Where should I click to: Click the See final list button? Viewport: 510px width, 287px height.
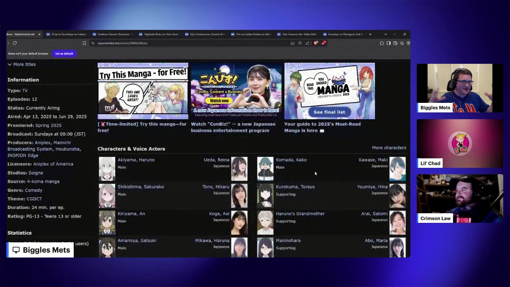pyautogui.click(x=329, y=112)
